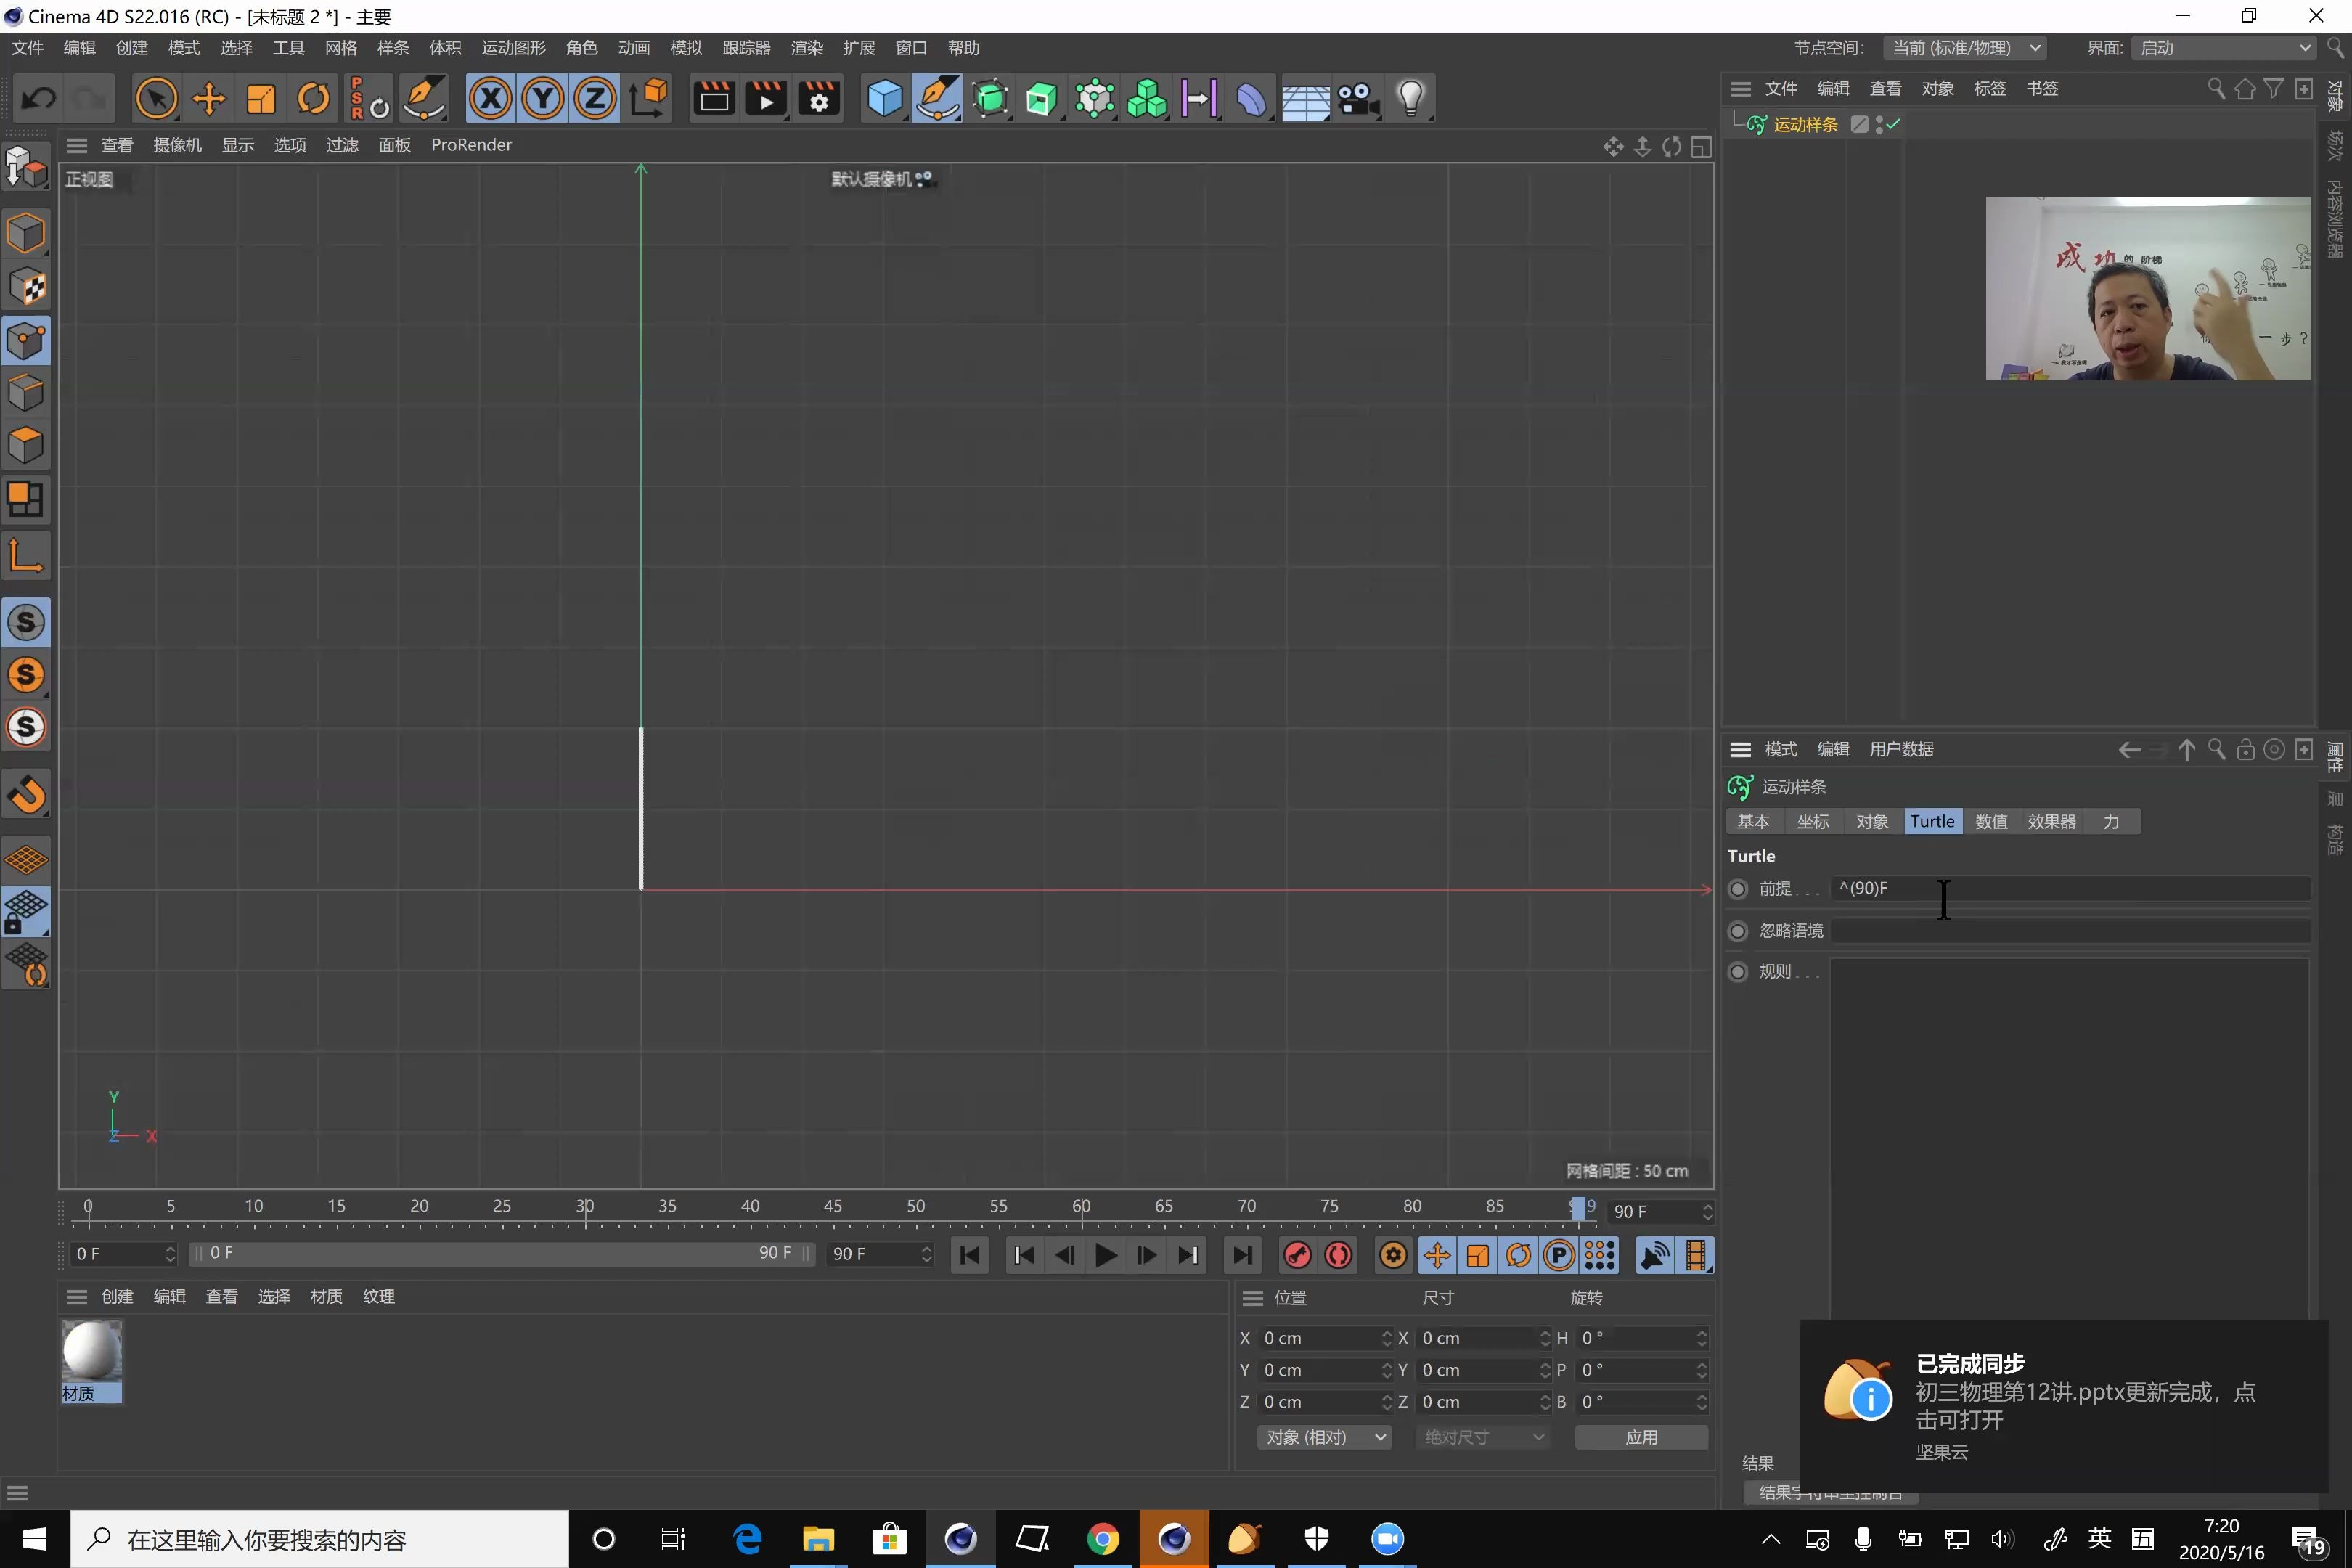Toggle the X axis lock

[x=490, y=98]
